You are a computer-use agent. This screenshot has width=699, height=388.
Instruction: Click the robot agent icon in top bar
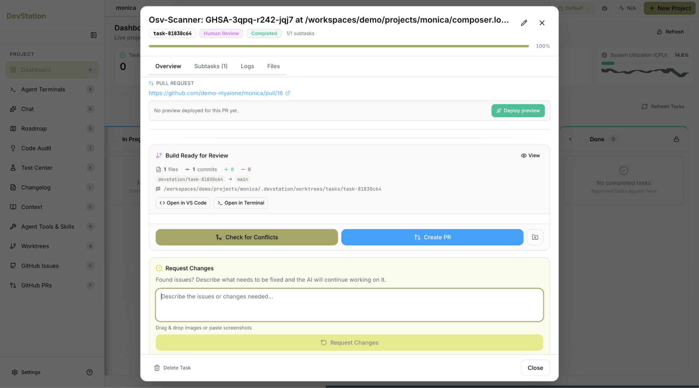click(605, 8)
